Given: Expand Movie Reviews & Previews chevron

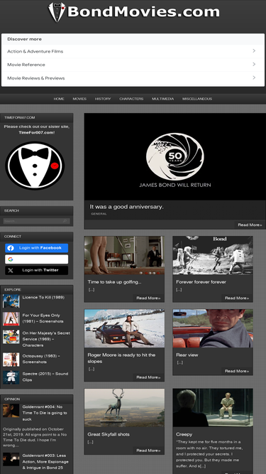Looking at the screenshot, I should click(254, 77).
